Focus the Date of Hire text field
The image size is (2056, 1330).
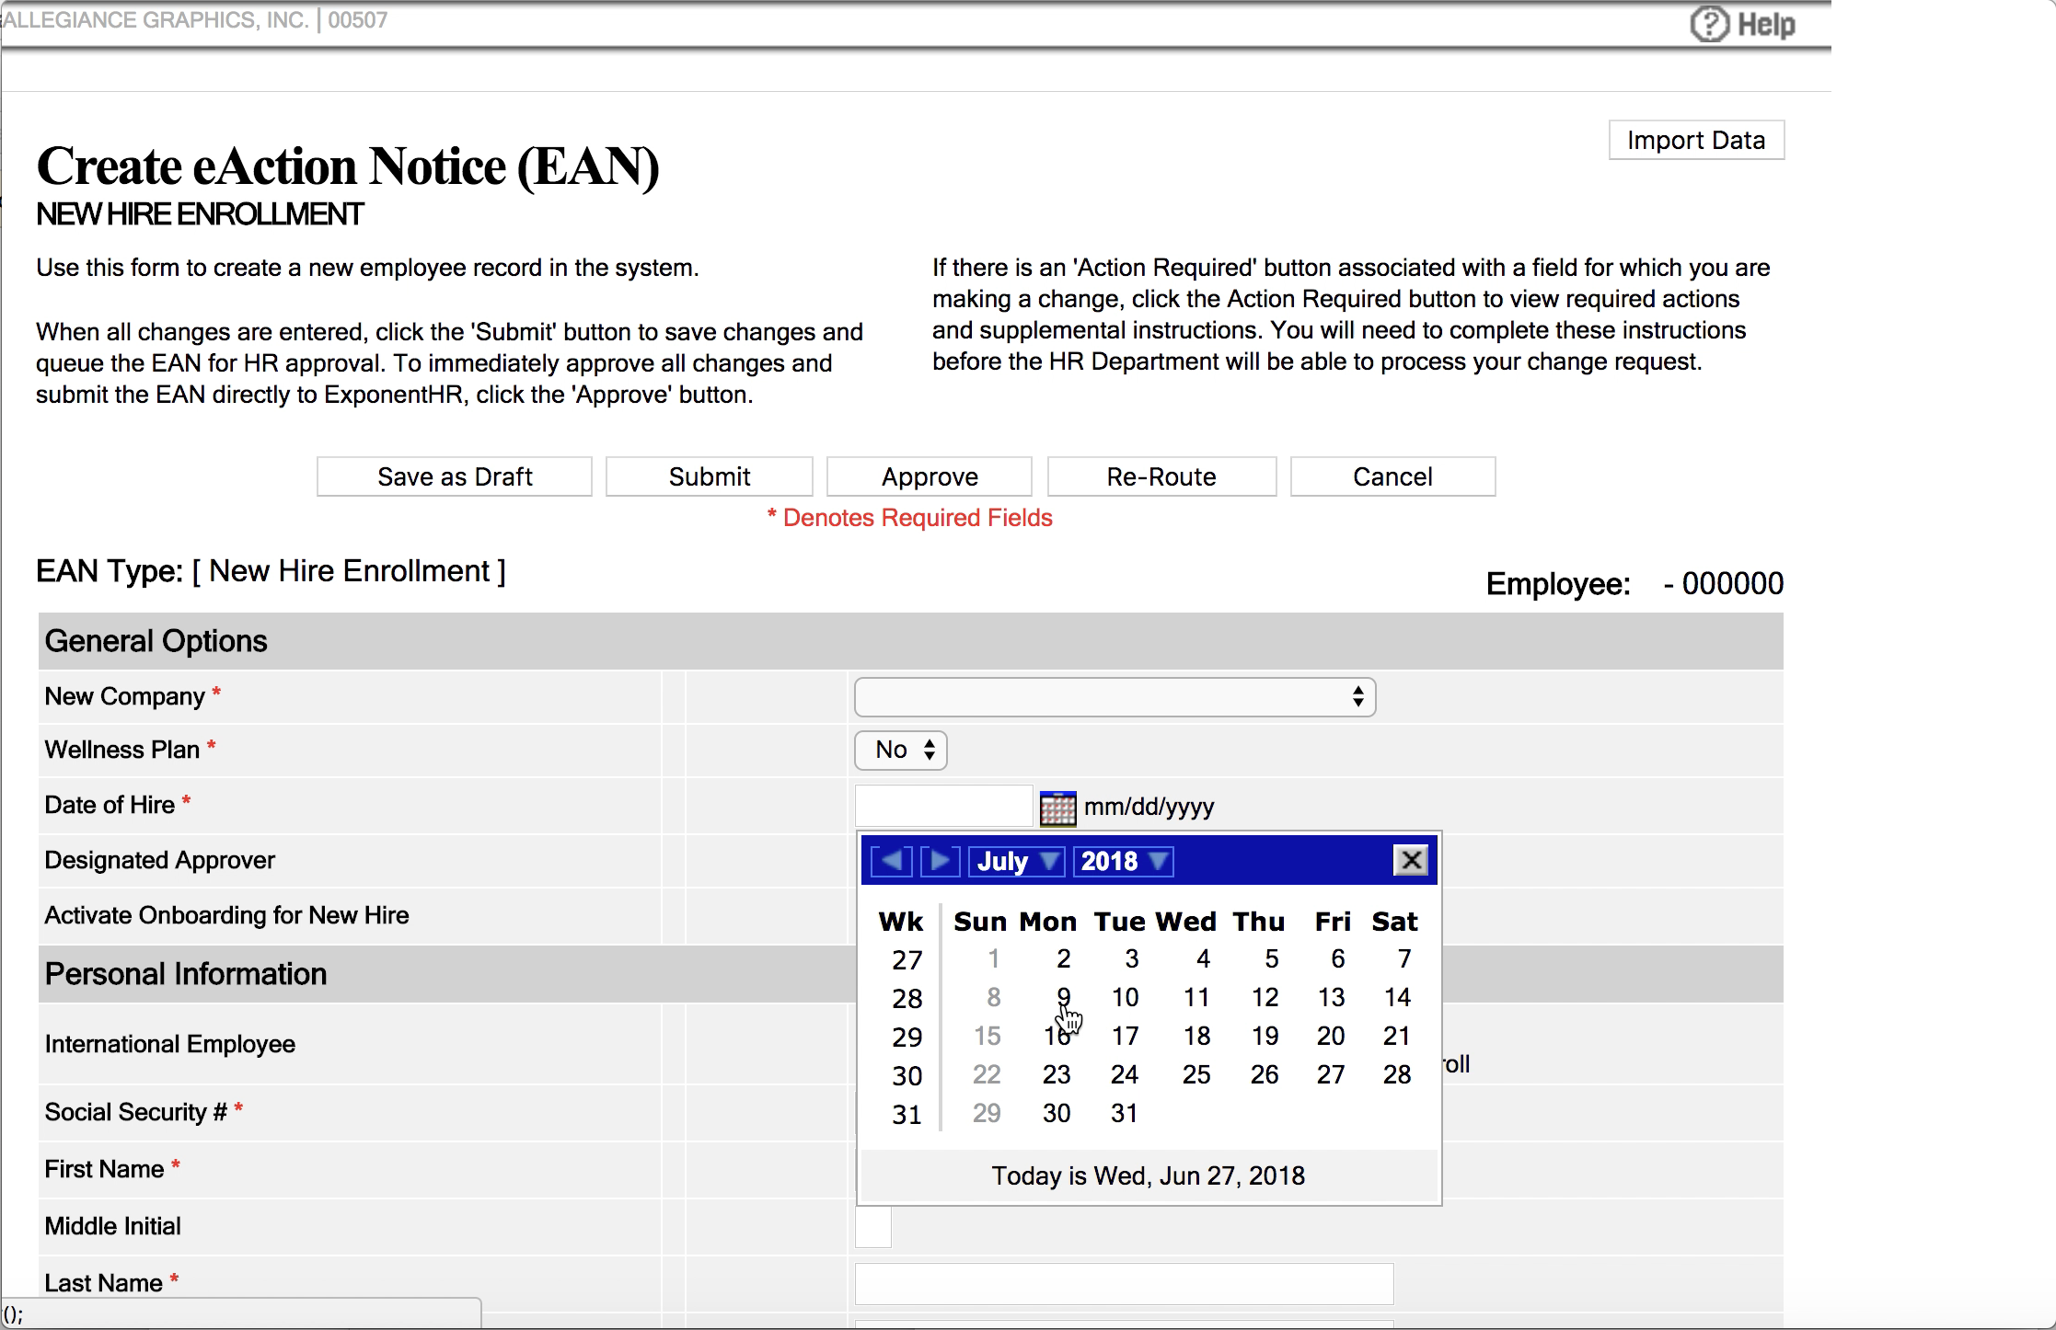(943, 807)
